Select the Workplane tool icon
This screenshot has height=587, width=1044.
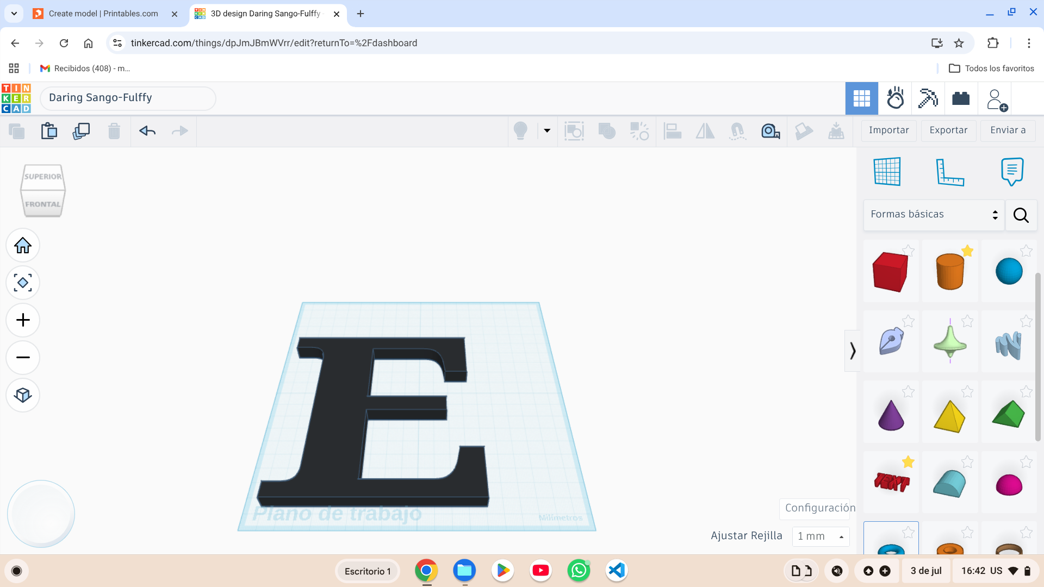887,172
